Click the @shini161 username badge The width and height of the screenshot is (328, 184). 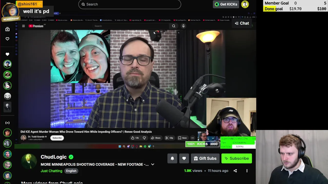29,4
